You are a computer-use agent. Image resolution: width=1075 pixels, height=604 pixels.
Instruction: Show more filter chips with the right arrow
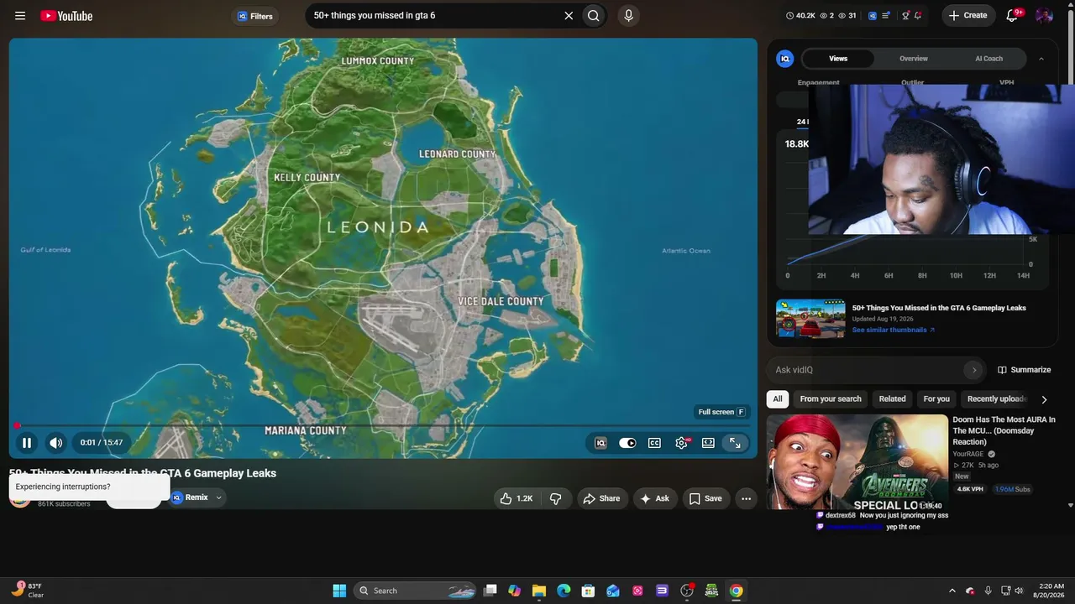pyautogui.click(x=1044, y=399)
